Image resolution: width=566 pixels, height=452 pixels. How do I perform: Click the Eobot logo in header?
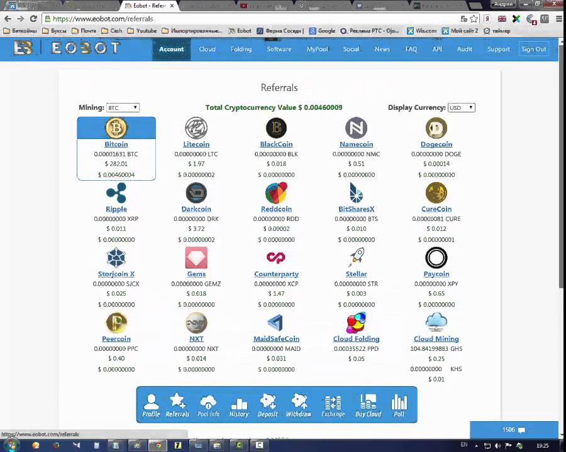[67, 48]
